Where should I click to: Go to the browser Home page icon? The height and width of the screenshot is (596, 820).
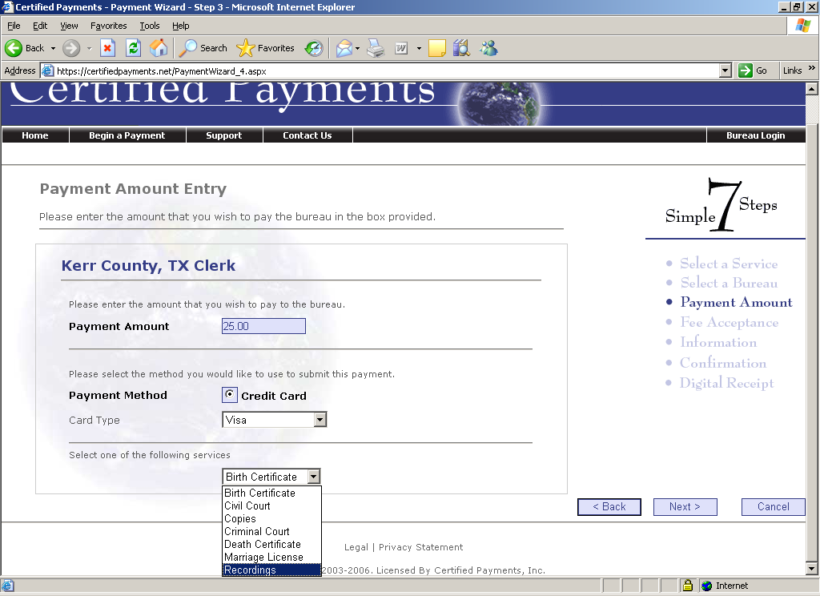(159, 48)
